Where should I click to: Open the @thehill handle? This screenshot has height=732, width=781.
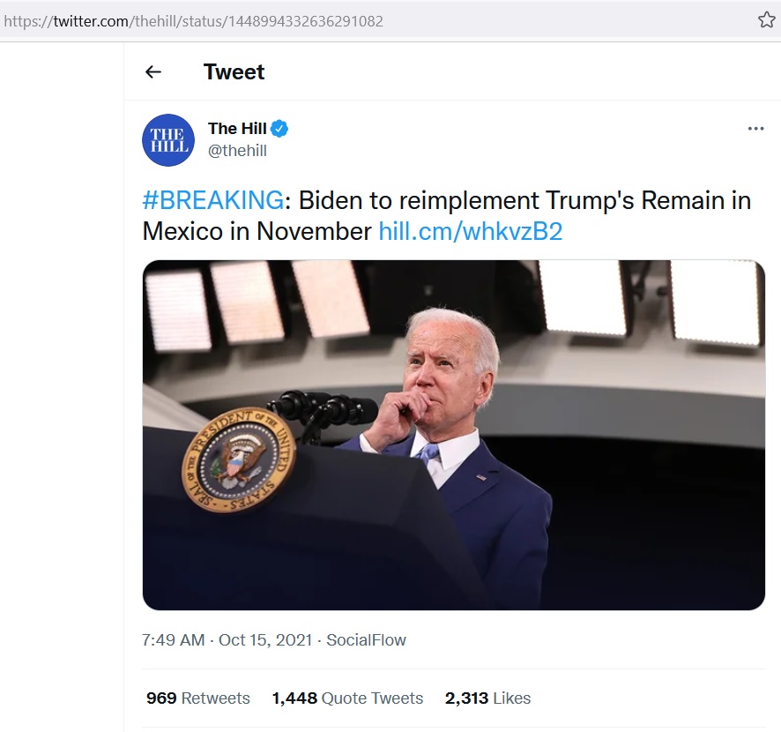click(237, 151)
